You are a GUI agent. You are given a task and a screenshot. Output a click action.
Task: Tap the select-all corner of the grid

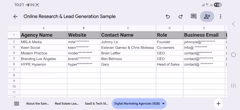coord(14,28)
